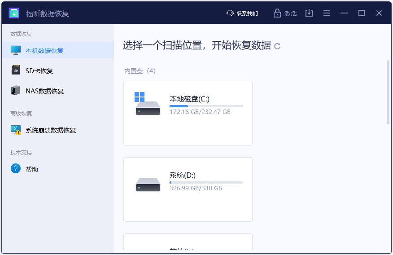The image size is (393, 255).
Task: Select 本机数据恢复 in the sidebar
Action: (44, 51)
